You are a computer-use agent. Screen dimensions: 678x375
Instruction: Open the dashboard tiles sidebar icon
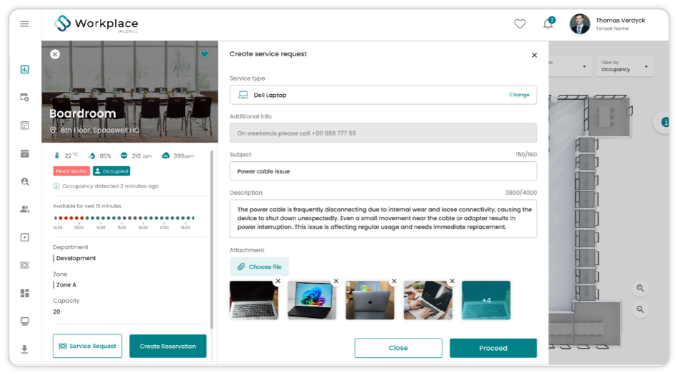25,293
